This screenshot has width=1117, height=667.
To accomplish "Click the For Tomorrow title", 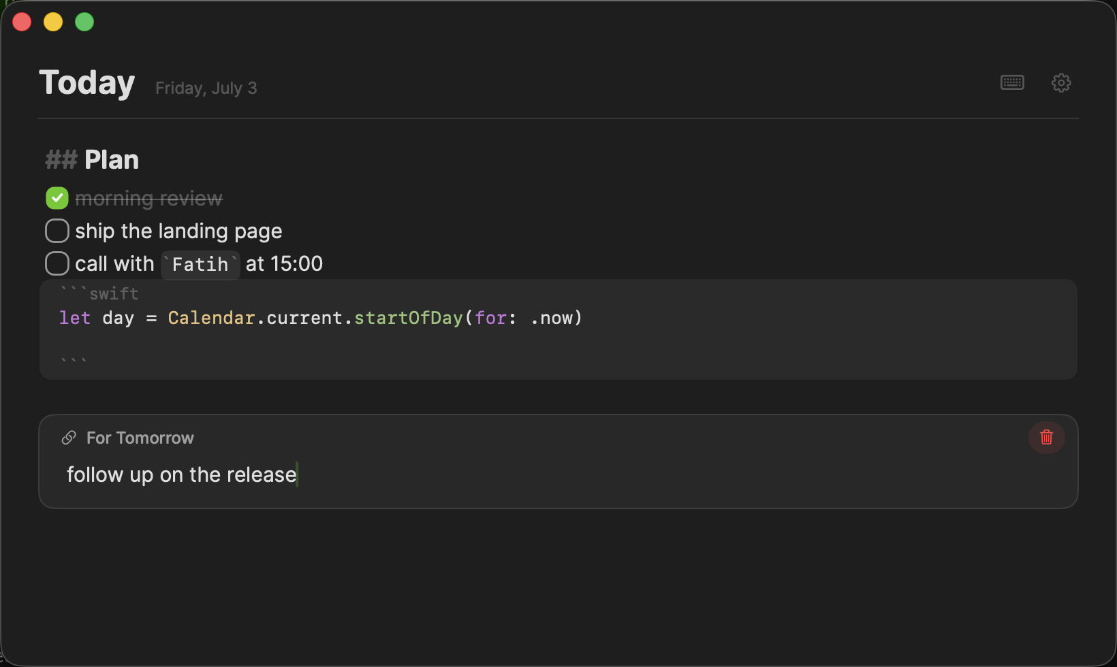I will tap(140, 438).
